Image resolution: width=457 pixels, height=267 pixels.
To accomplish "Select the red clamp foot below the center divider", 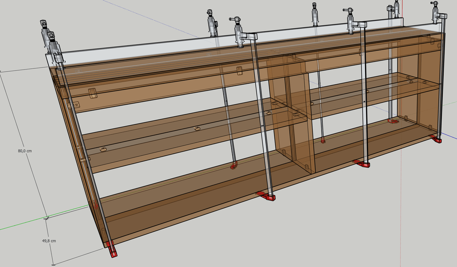I will (267, 196).
